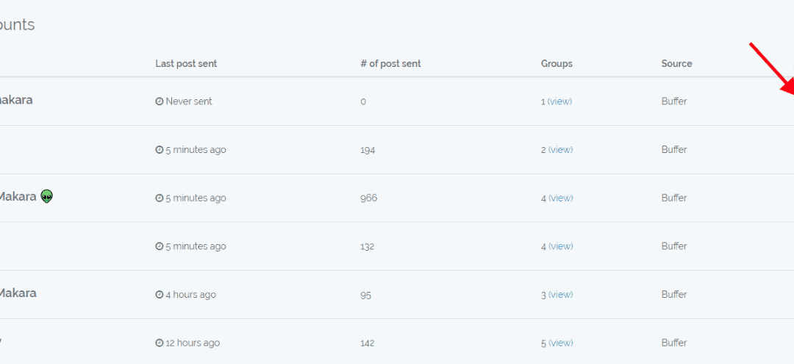The width and height of the screenshot is (794, 364).
Task: Click the Groups column header
Action: [x=557, y=64]
